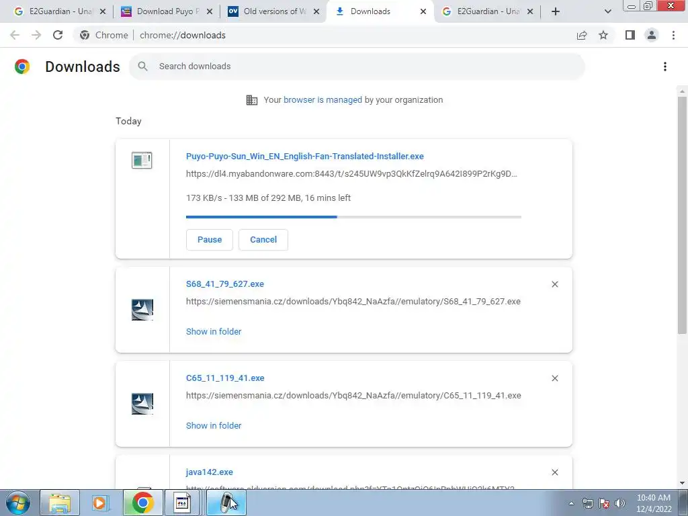This screenshot has width=688, height=516.
Task: Open the Puyo-Puyo-Sun installer file link
Action: pyautogui.click(x=305, y=156)
